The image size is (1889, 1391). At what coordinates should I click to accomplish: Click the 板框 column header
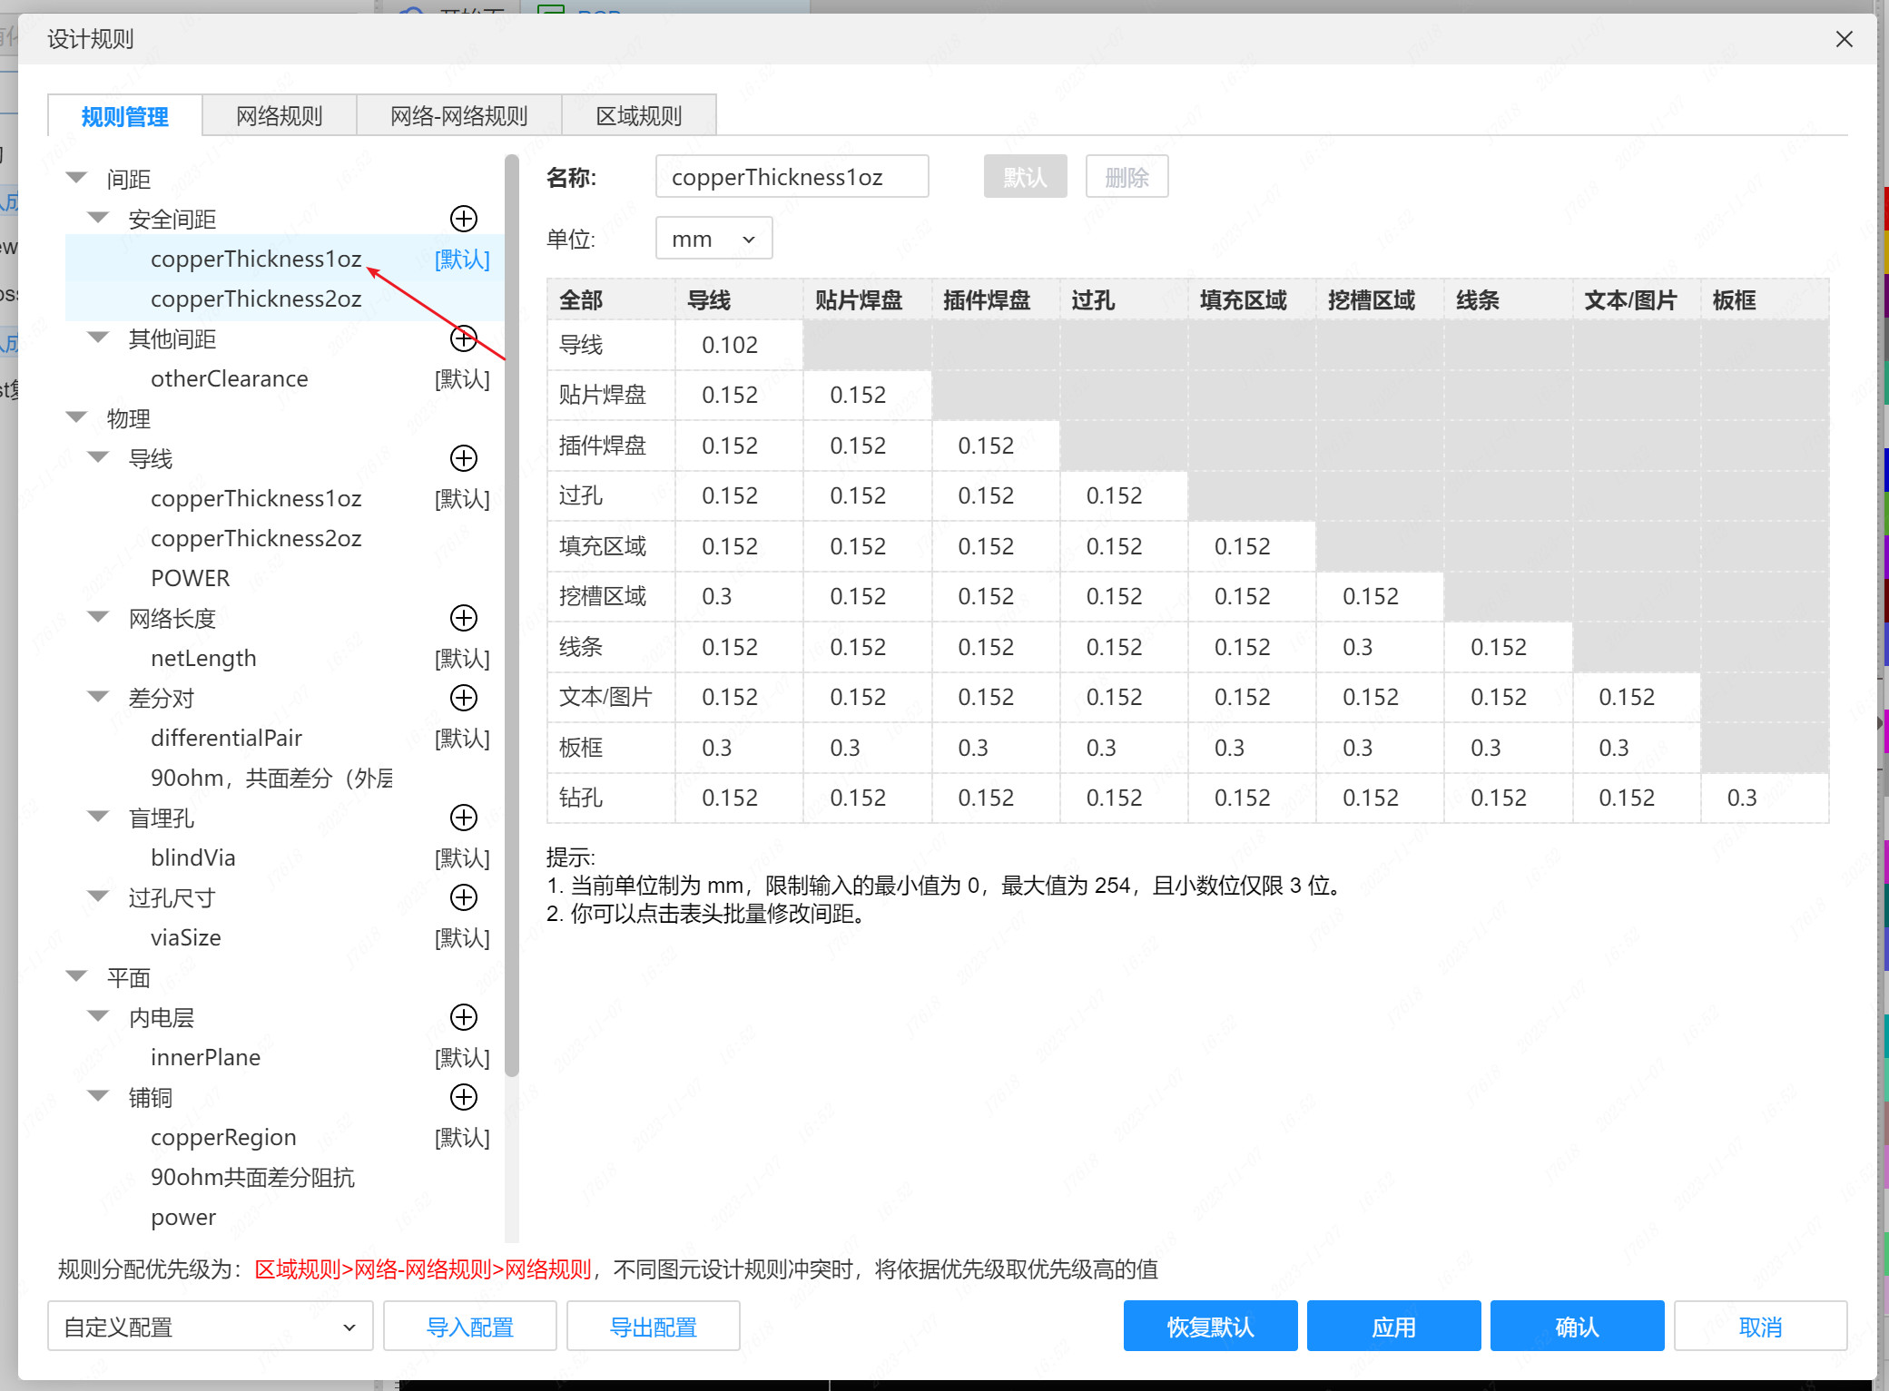point(1765,299)
